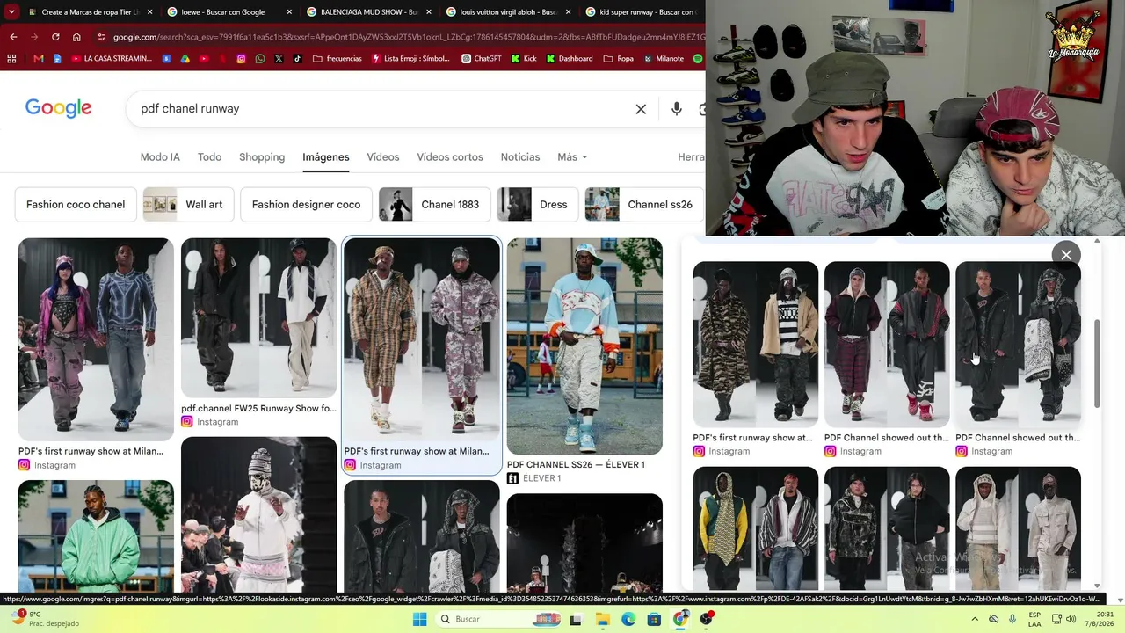Open the PDF CHANNEL SS26 ÉLEVER 1 image
This screenshot has width=1125, height=633.
point(584,346)
